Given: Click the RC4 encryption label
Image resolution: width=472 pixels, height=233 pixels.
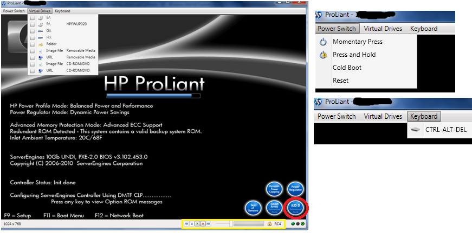Looking at the screenshot, I should point(277,224).
